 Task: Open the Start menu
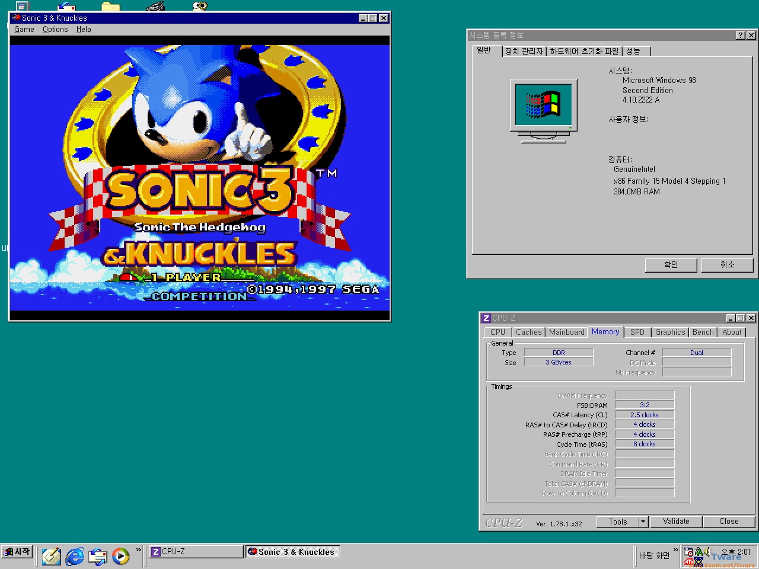(x=17, y=552)
